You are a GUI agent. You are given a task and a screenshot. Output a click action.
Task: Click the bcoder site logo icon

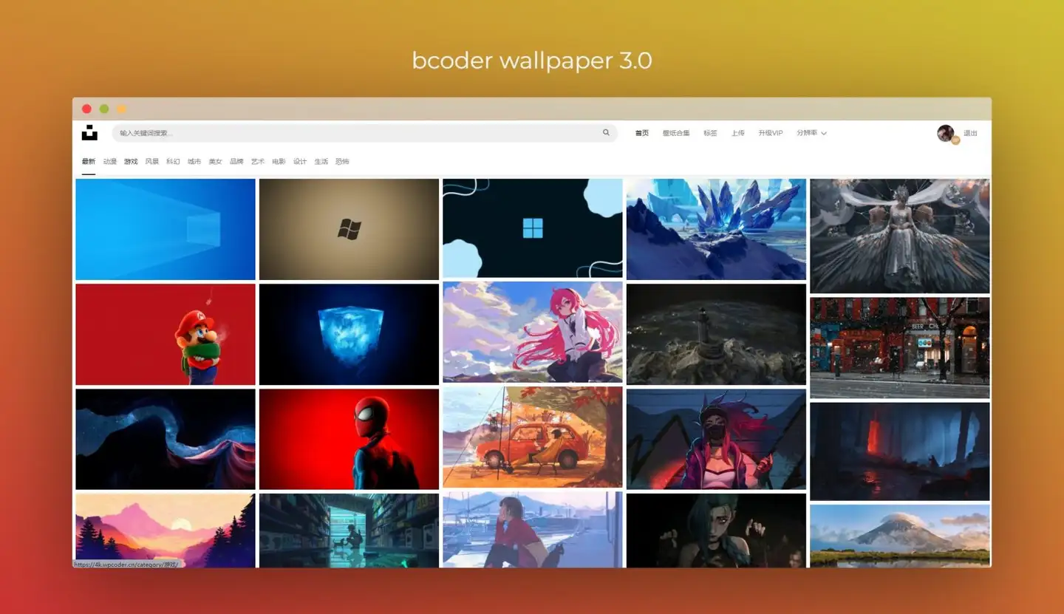tap(89, 133)
